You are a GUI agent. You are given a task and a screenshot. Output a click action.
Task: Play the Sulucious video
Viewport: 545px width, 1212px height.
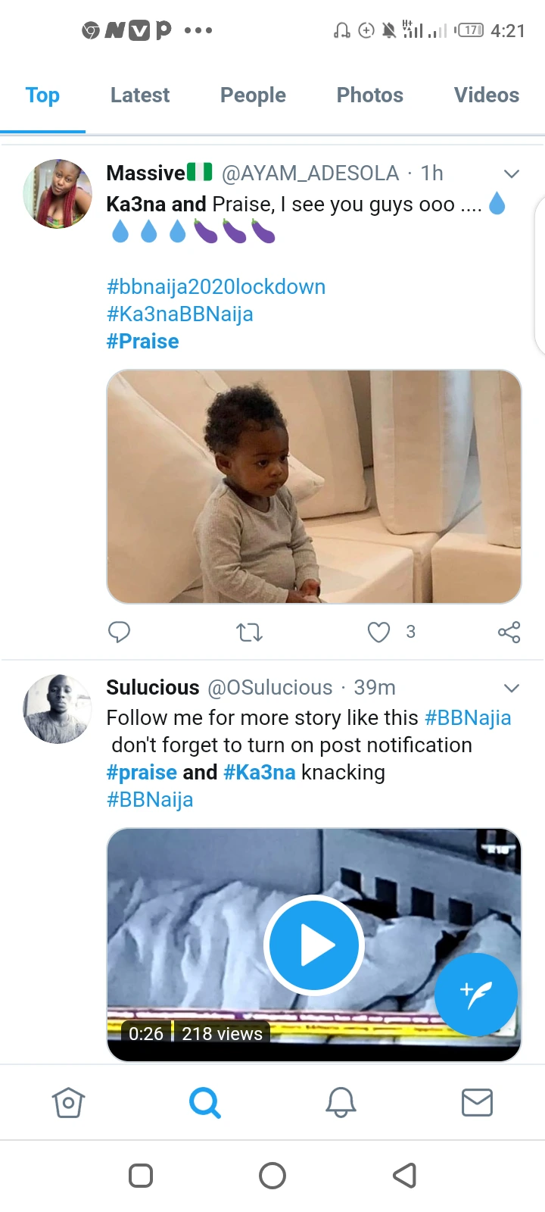point(314,945)
